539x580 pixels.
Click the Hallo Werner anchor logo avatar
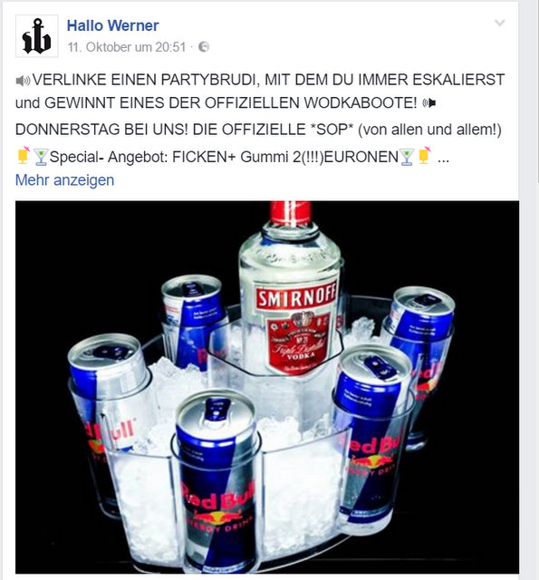pos(36,36)
